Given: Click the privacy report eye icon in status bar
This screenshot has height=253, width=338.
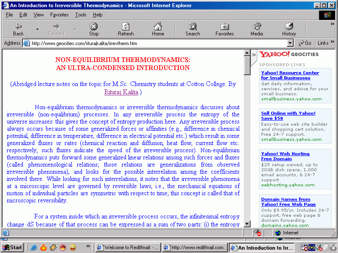Looking at the screenshot, I should click(x=258, y=233).
